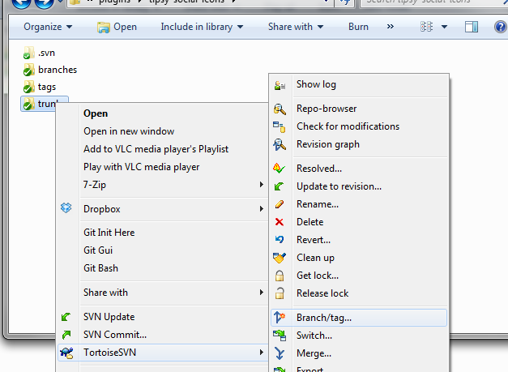Screen dimensions: 508x372
Task: Click the red Delete X icon
Action: (x=280, y=222)
